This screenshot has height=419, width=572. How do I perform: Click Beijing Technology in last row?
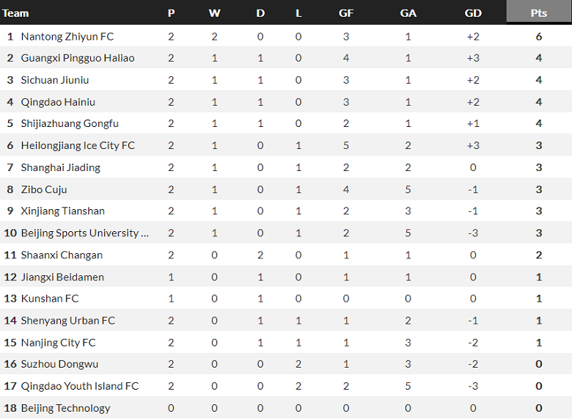pos(65,408)
